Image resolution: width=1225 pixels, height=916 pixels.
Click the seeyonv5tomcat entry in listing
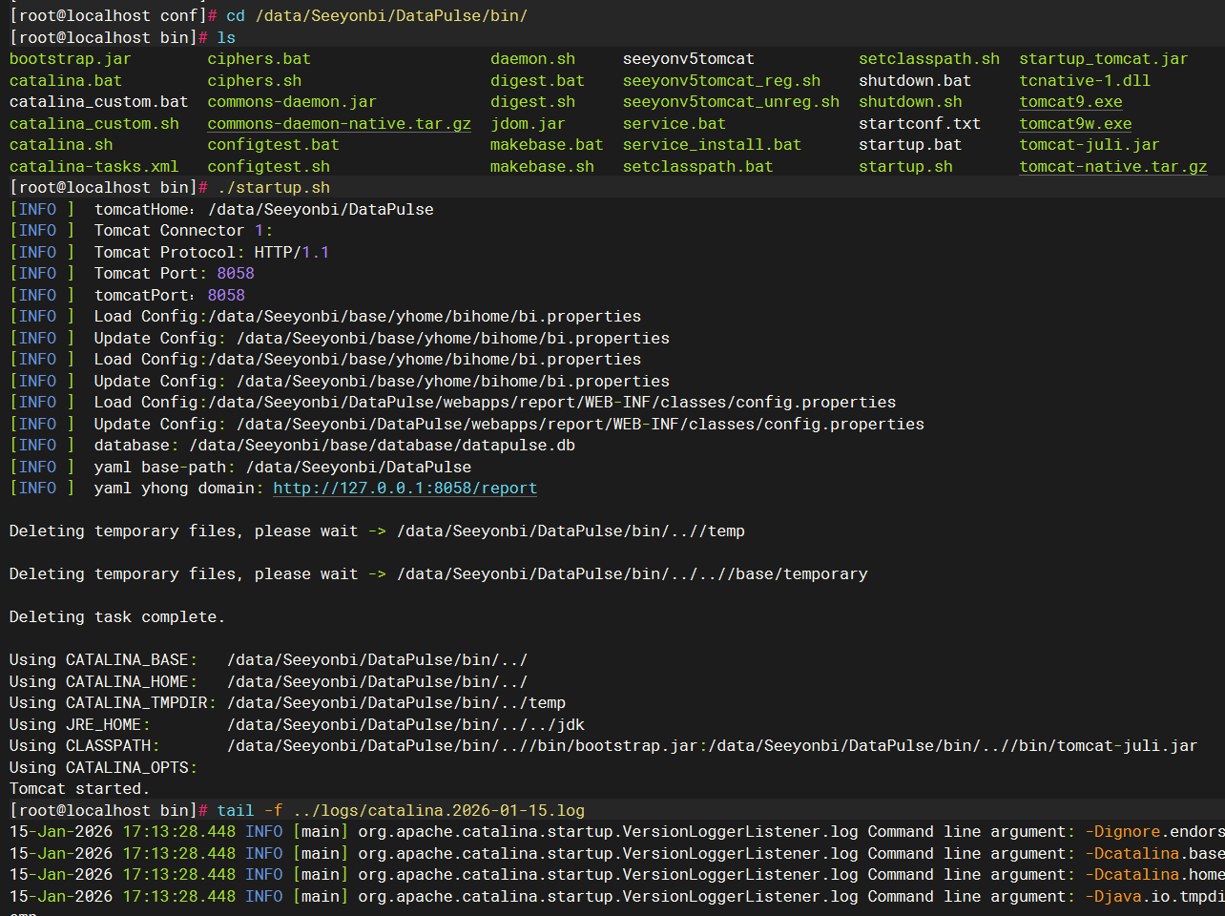click(688, 59)
